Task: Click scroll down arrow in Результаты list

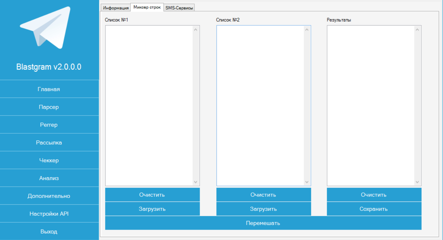Action: (x=417, y=182)
